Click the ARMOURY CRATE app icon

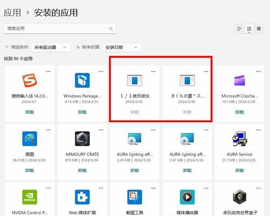(x=82, y=138)
